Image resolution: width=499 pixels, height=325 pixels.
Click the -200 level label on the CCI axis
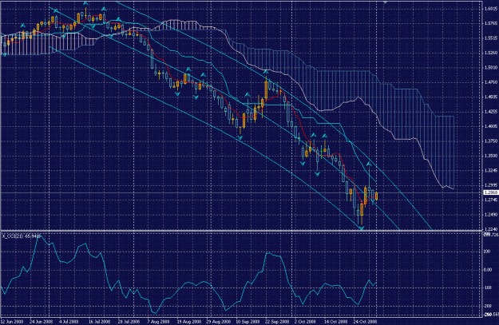click(x=488, y=306)
